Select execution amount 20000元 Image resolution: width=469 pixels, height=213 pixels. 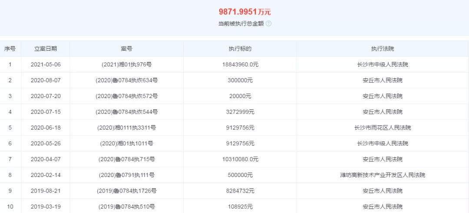point(240,96)
